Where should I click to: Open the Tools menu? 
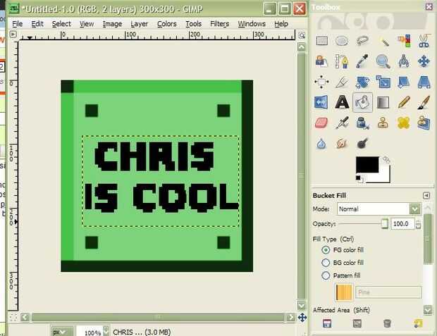(194, 24)
